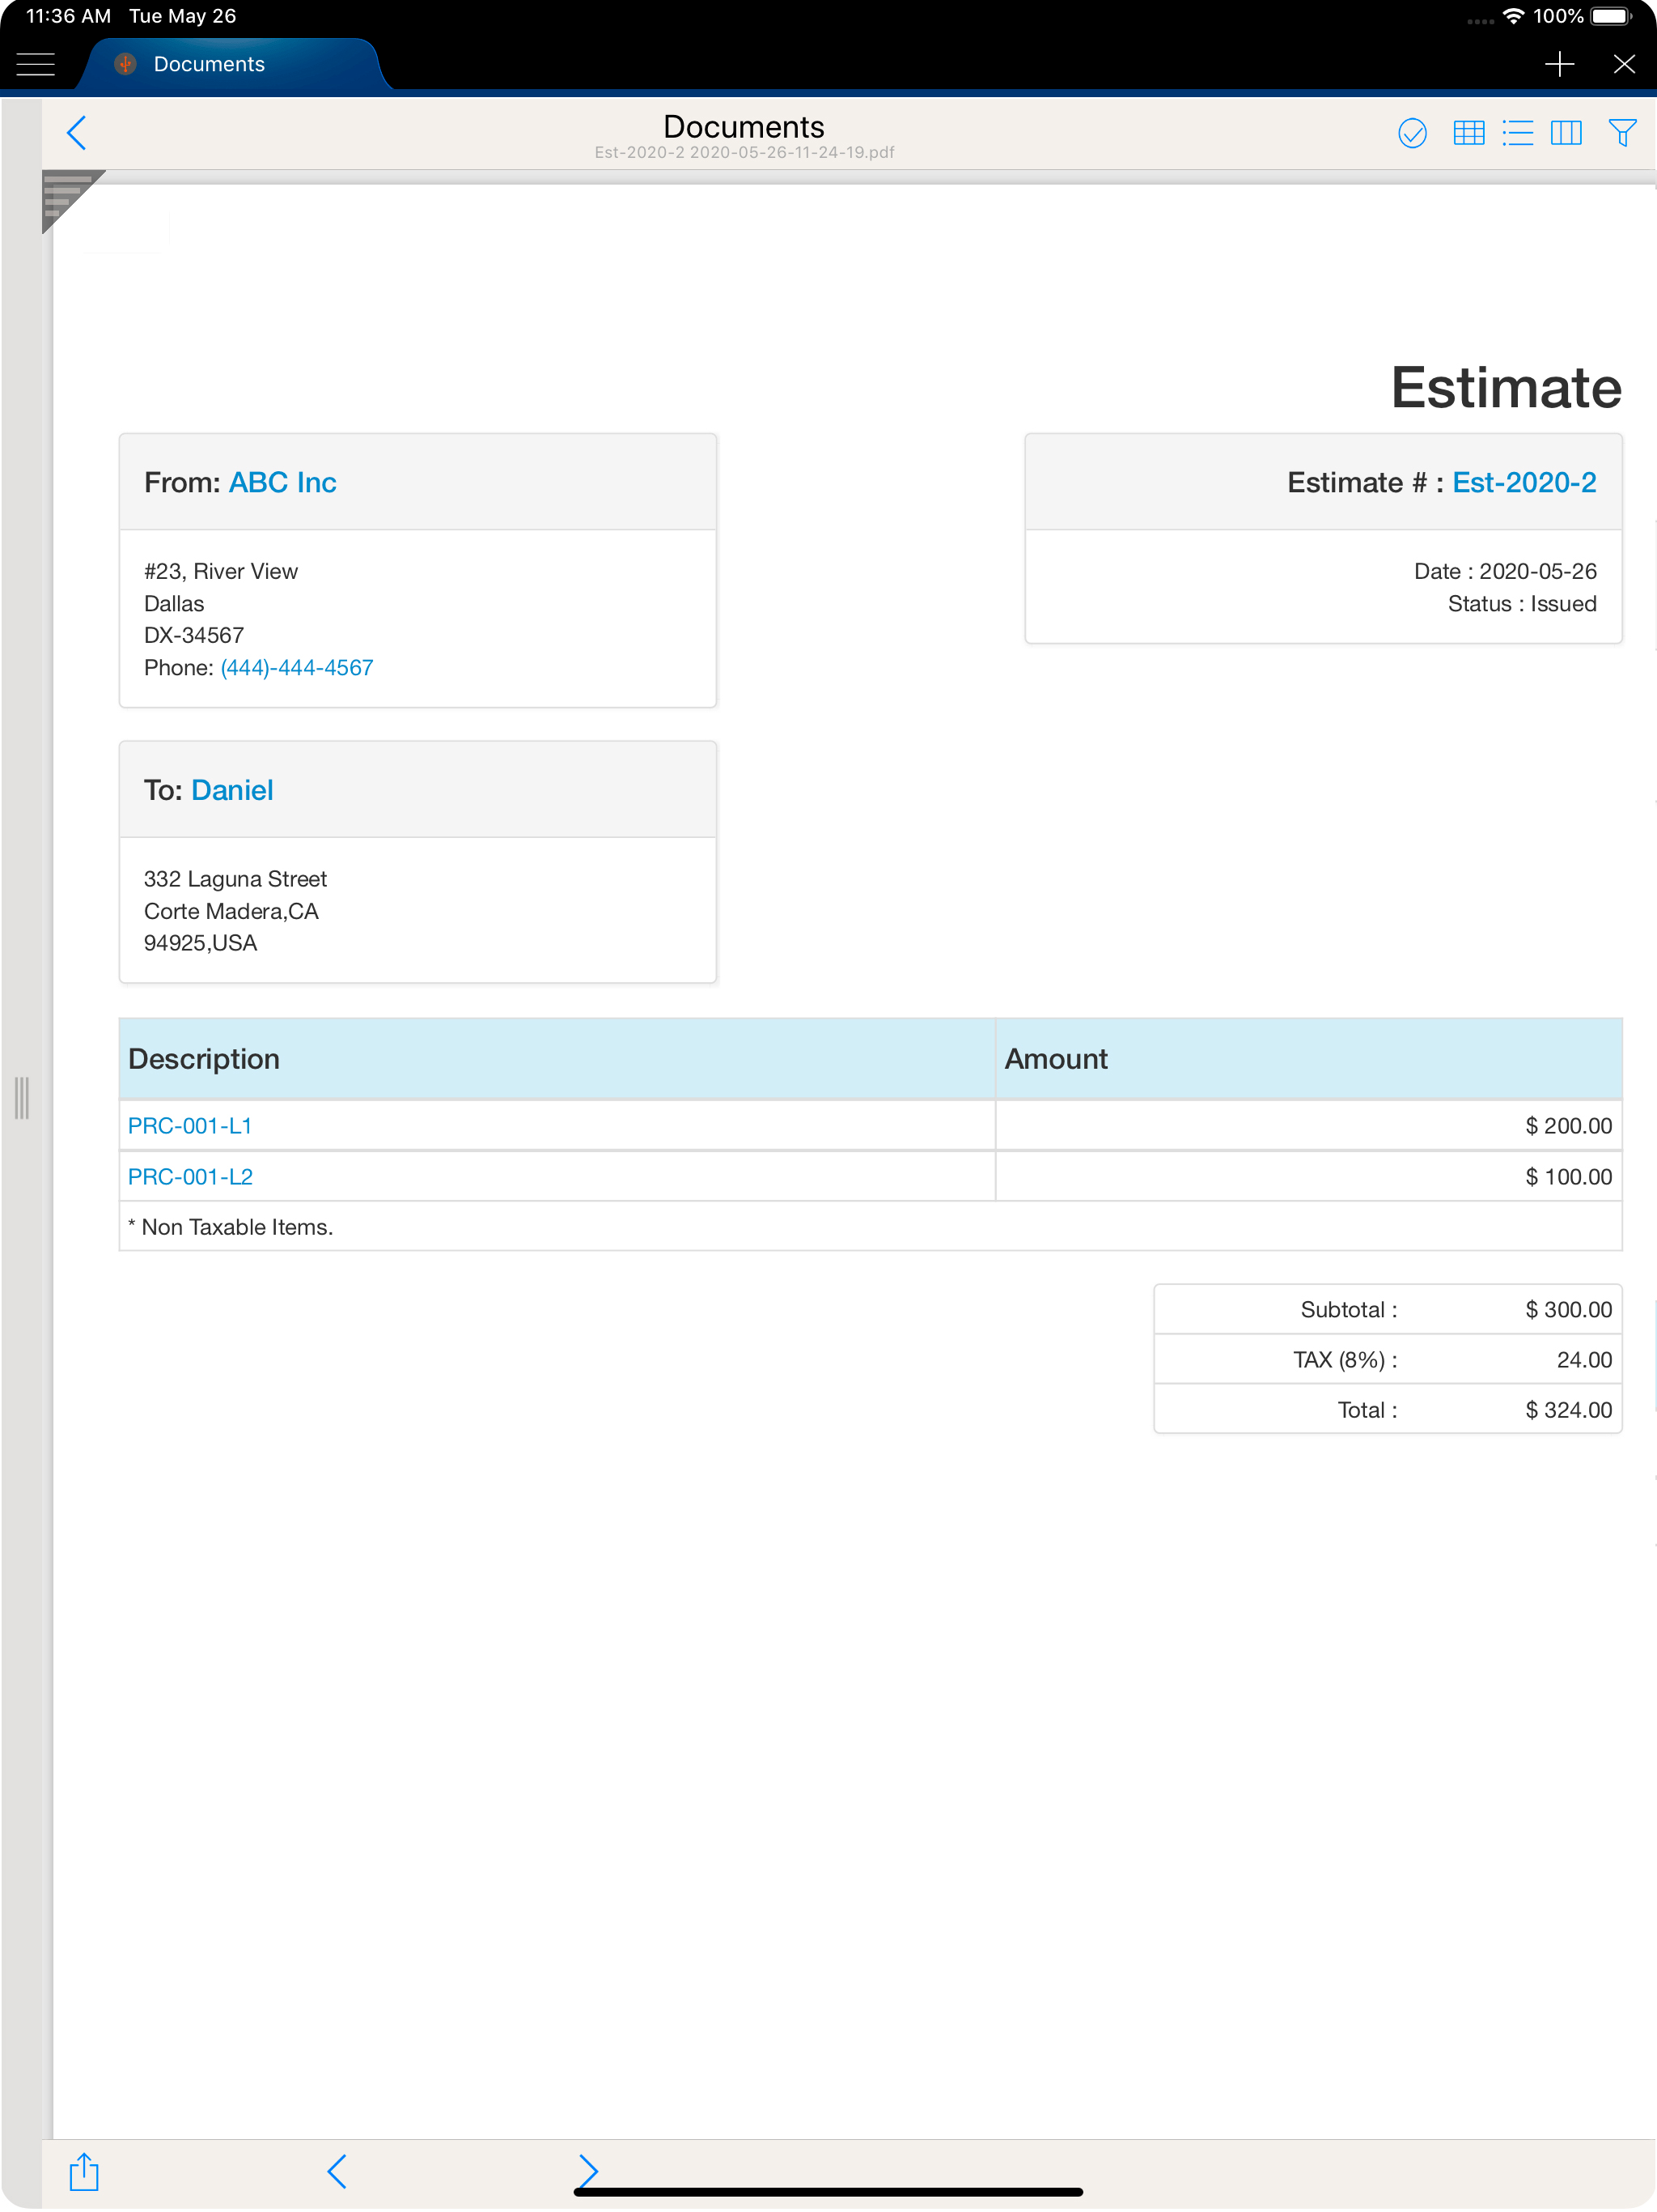Select the $ 100.00 amount

(x=1568, y=1177)
